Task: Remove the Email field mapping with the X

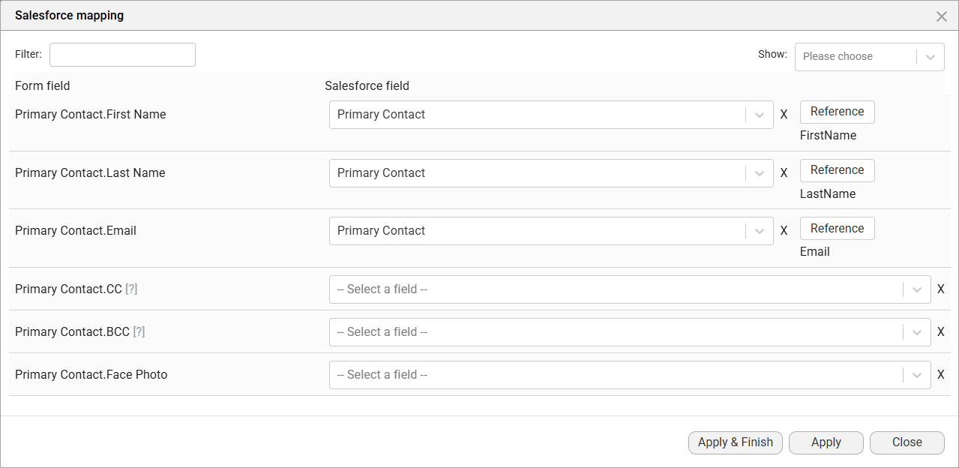Action: pos(784,230)
